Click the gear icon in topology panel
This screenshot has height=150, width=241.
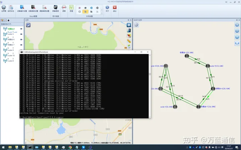point(136,25)
